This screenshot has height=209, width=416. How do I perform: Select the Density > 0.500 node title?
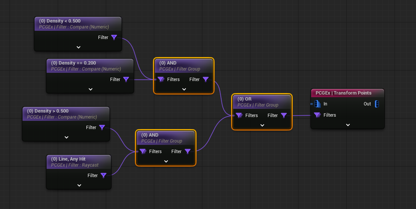pyautogui.click(x=66, y=114)
